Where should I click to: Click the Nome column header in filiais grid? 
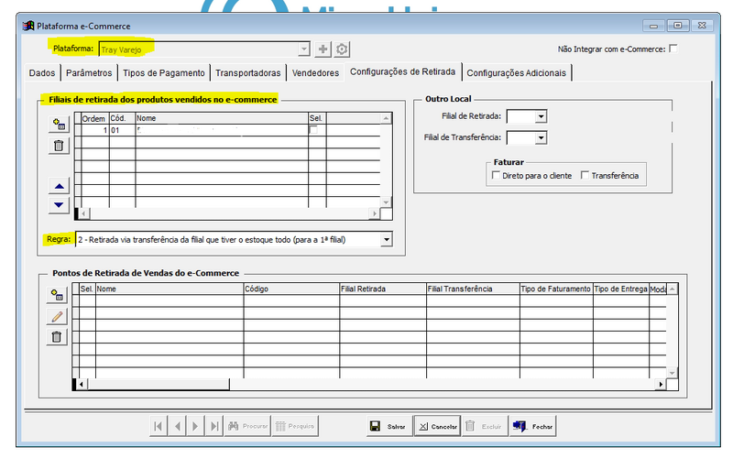click(x=222, y=118)
